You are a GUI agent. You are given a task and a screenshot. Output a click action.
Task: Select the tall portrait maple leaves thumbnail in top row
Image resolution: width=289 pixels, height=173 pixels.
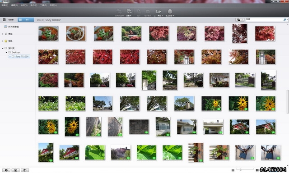pos(239,33)
